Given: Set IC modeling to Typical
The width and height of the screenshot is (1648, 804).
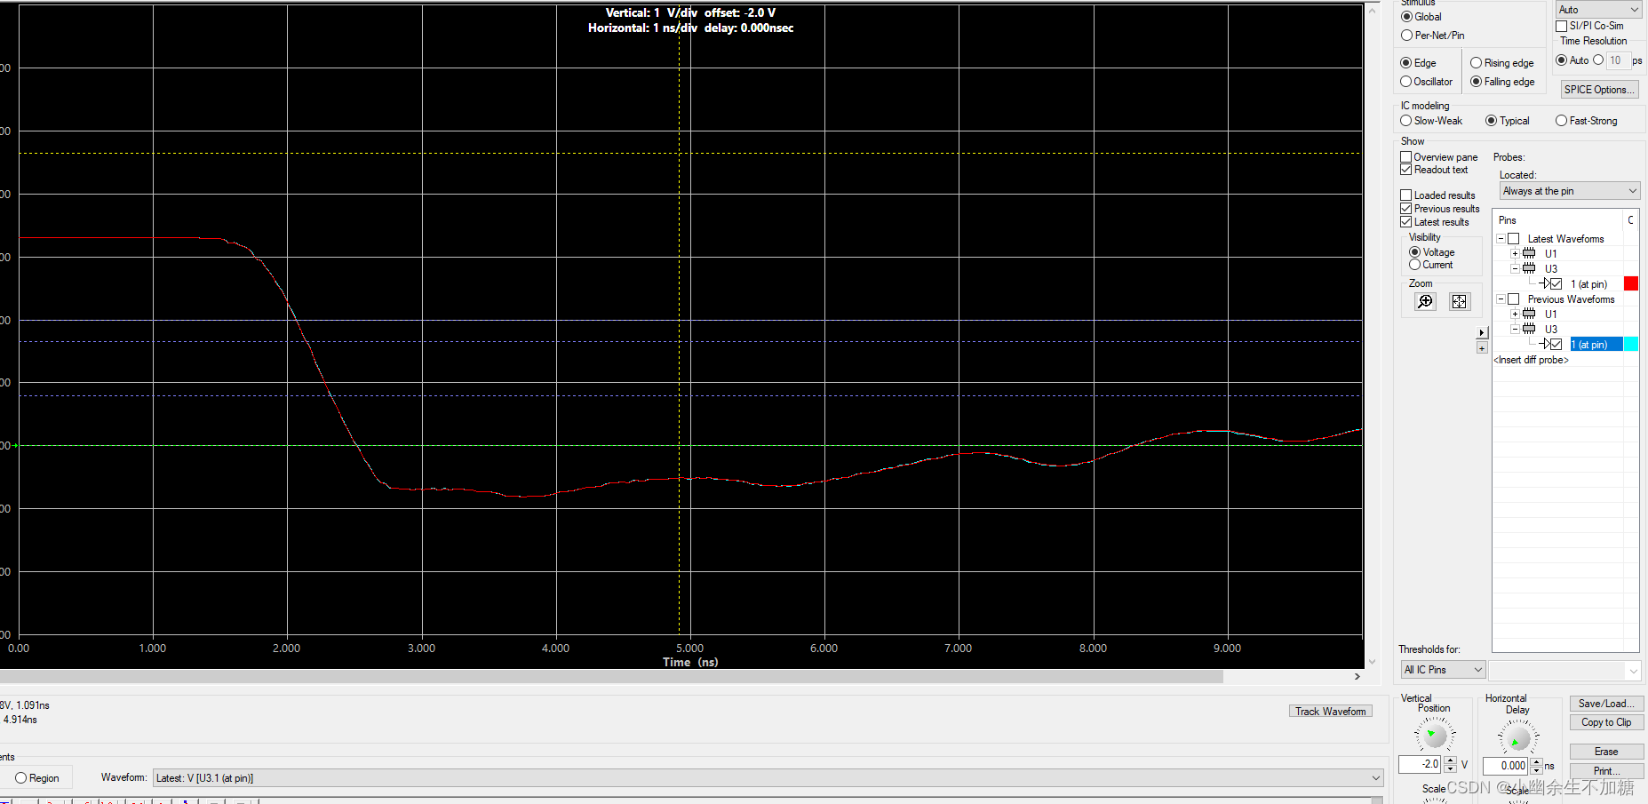Looking at the screenshot, I should pyautogui.click(x=1492, y=121).
